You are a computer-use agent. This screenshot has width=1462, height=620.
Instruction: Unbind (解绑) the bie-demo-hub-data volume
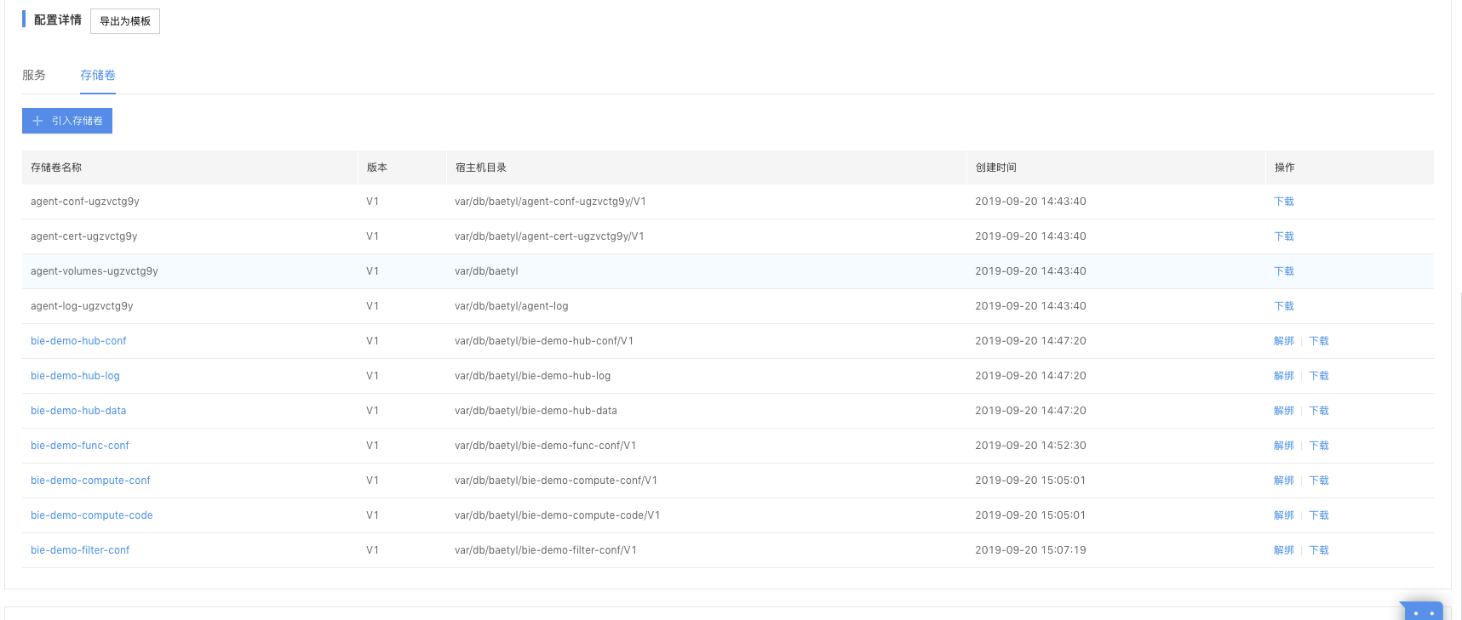(1284, 411)
